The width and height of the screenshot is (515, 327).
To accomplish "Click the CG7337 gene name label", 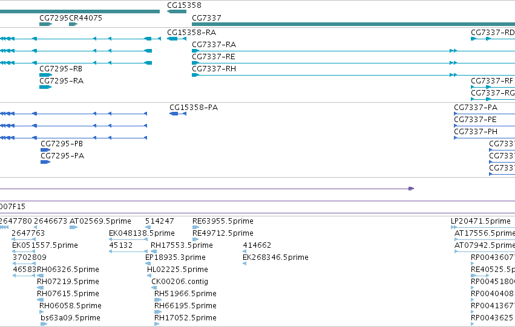I will click(x=206, y=18).
